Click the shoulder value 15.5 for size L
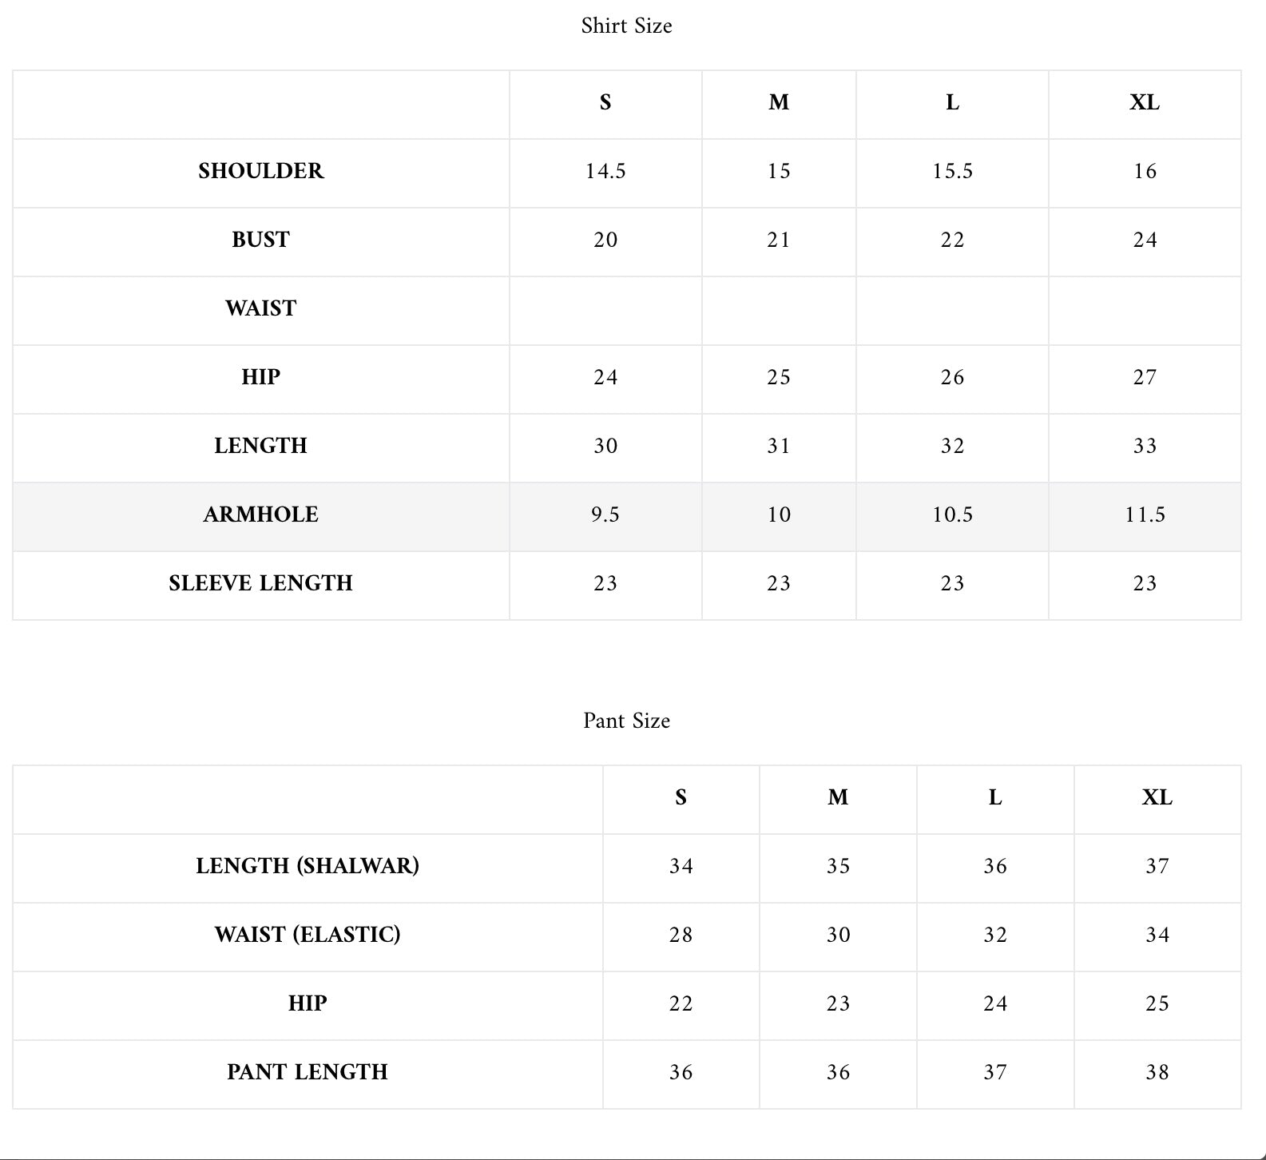Screen dimensions: 1266x1160 coord(952,171)
